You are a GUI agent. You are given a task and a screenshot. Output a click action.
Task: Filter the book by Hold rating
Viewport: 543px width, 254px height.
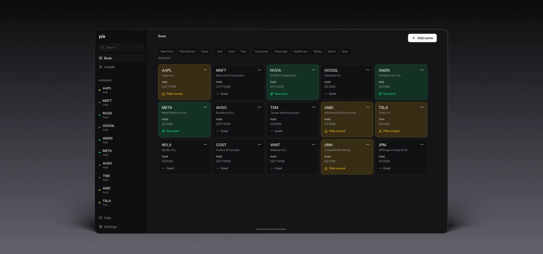(231, 51)
